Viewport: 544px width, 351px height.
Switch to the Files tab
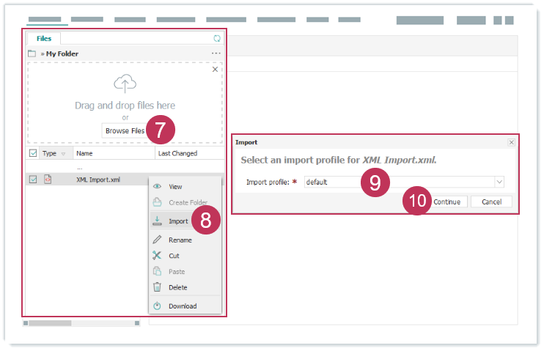coord(43,38)
